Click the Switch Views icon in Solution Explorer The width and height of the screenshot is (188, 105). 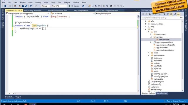coord(153,14)
